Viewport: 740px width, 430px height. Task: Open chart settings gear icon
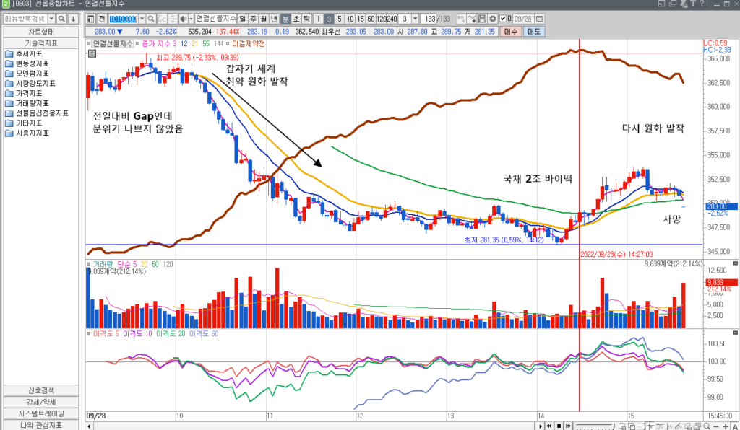492,18
